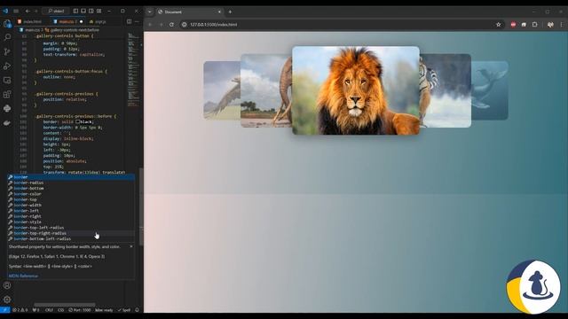The width and height of the screenshot is (568, 319).
Task: Click the VS Code hamburger menu
Action: click(16, 12)
